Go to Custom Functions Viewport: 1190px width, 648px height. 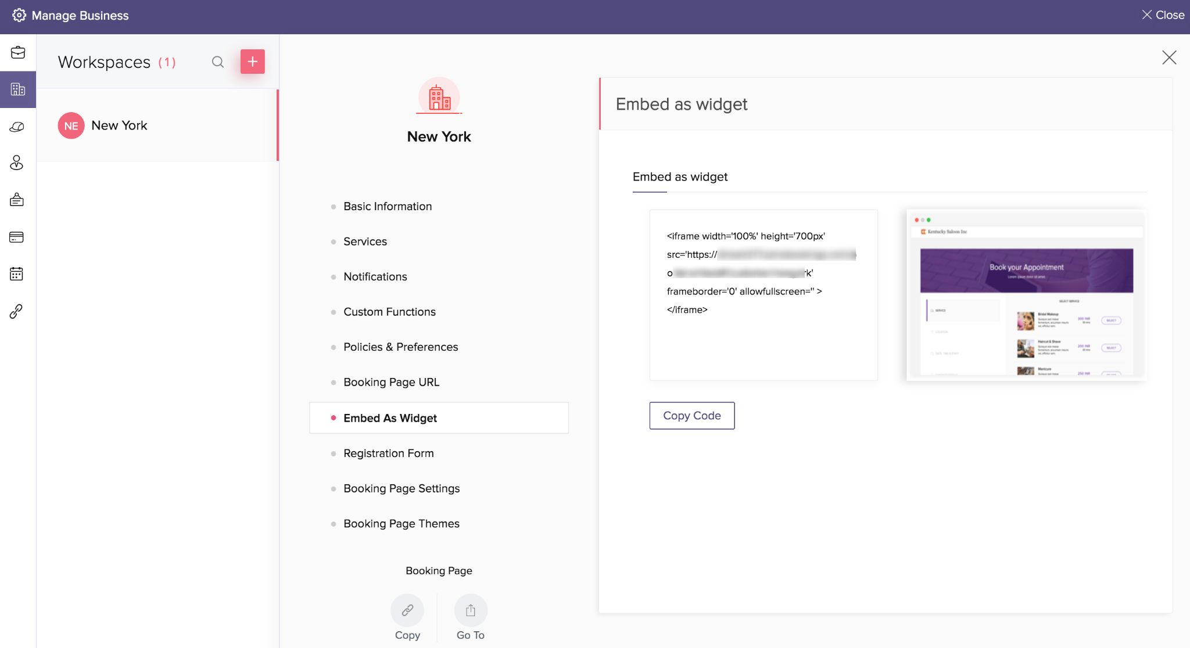click(389, 312)
